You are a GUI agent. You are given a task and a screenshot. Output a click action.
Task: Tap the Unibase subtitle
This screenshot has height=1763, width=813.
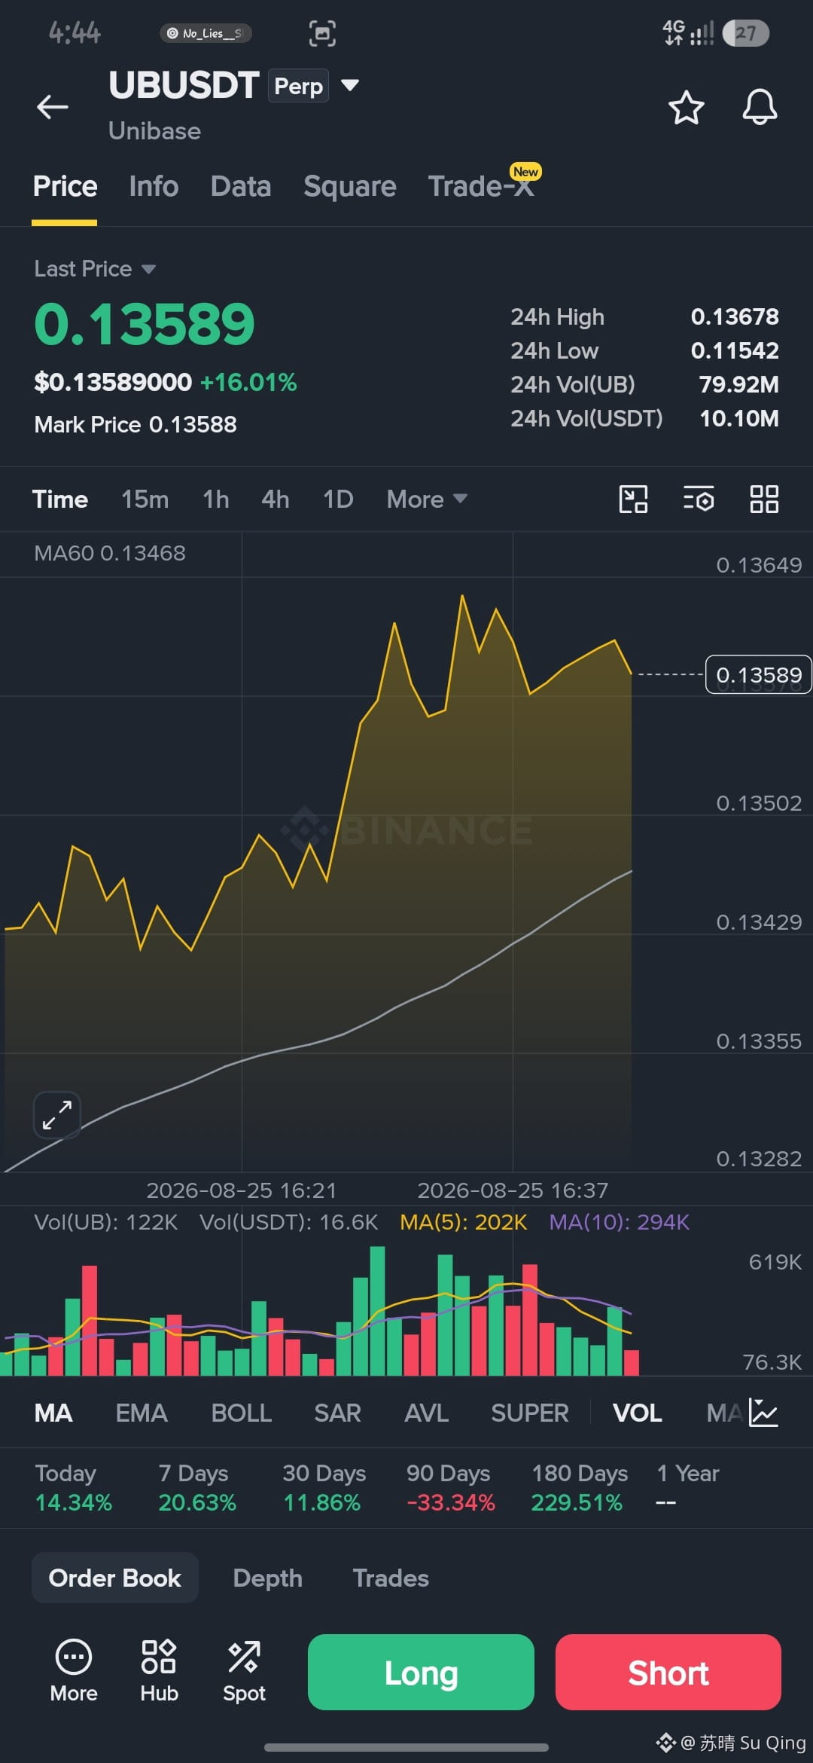click(154, 131)
